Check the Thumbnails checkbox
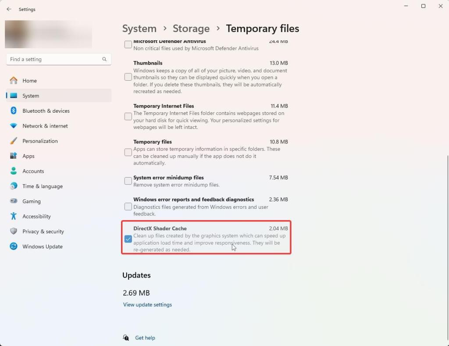The image size is (449, 346). click(128, 77)
